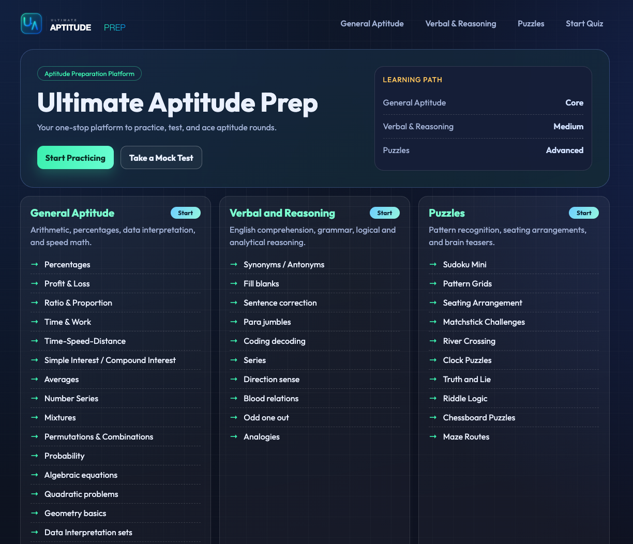633x544 pixels.
Task: Open the Seating Arrangement topic
Action: pyautogui.click(x=482, y=303)
